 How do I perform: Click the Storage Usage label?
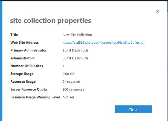pos(22,74)
